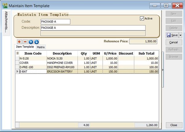The image size is (185, 132).
Task: Click the Save button
Action: tap(172, 35)
